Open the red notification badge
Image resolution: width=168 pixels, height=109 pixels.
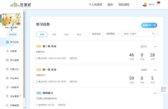tap(159, 3)
